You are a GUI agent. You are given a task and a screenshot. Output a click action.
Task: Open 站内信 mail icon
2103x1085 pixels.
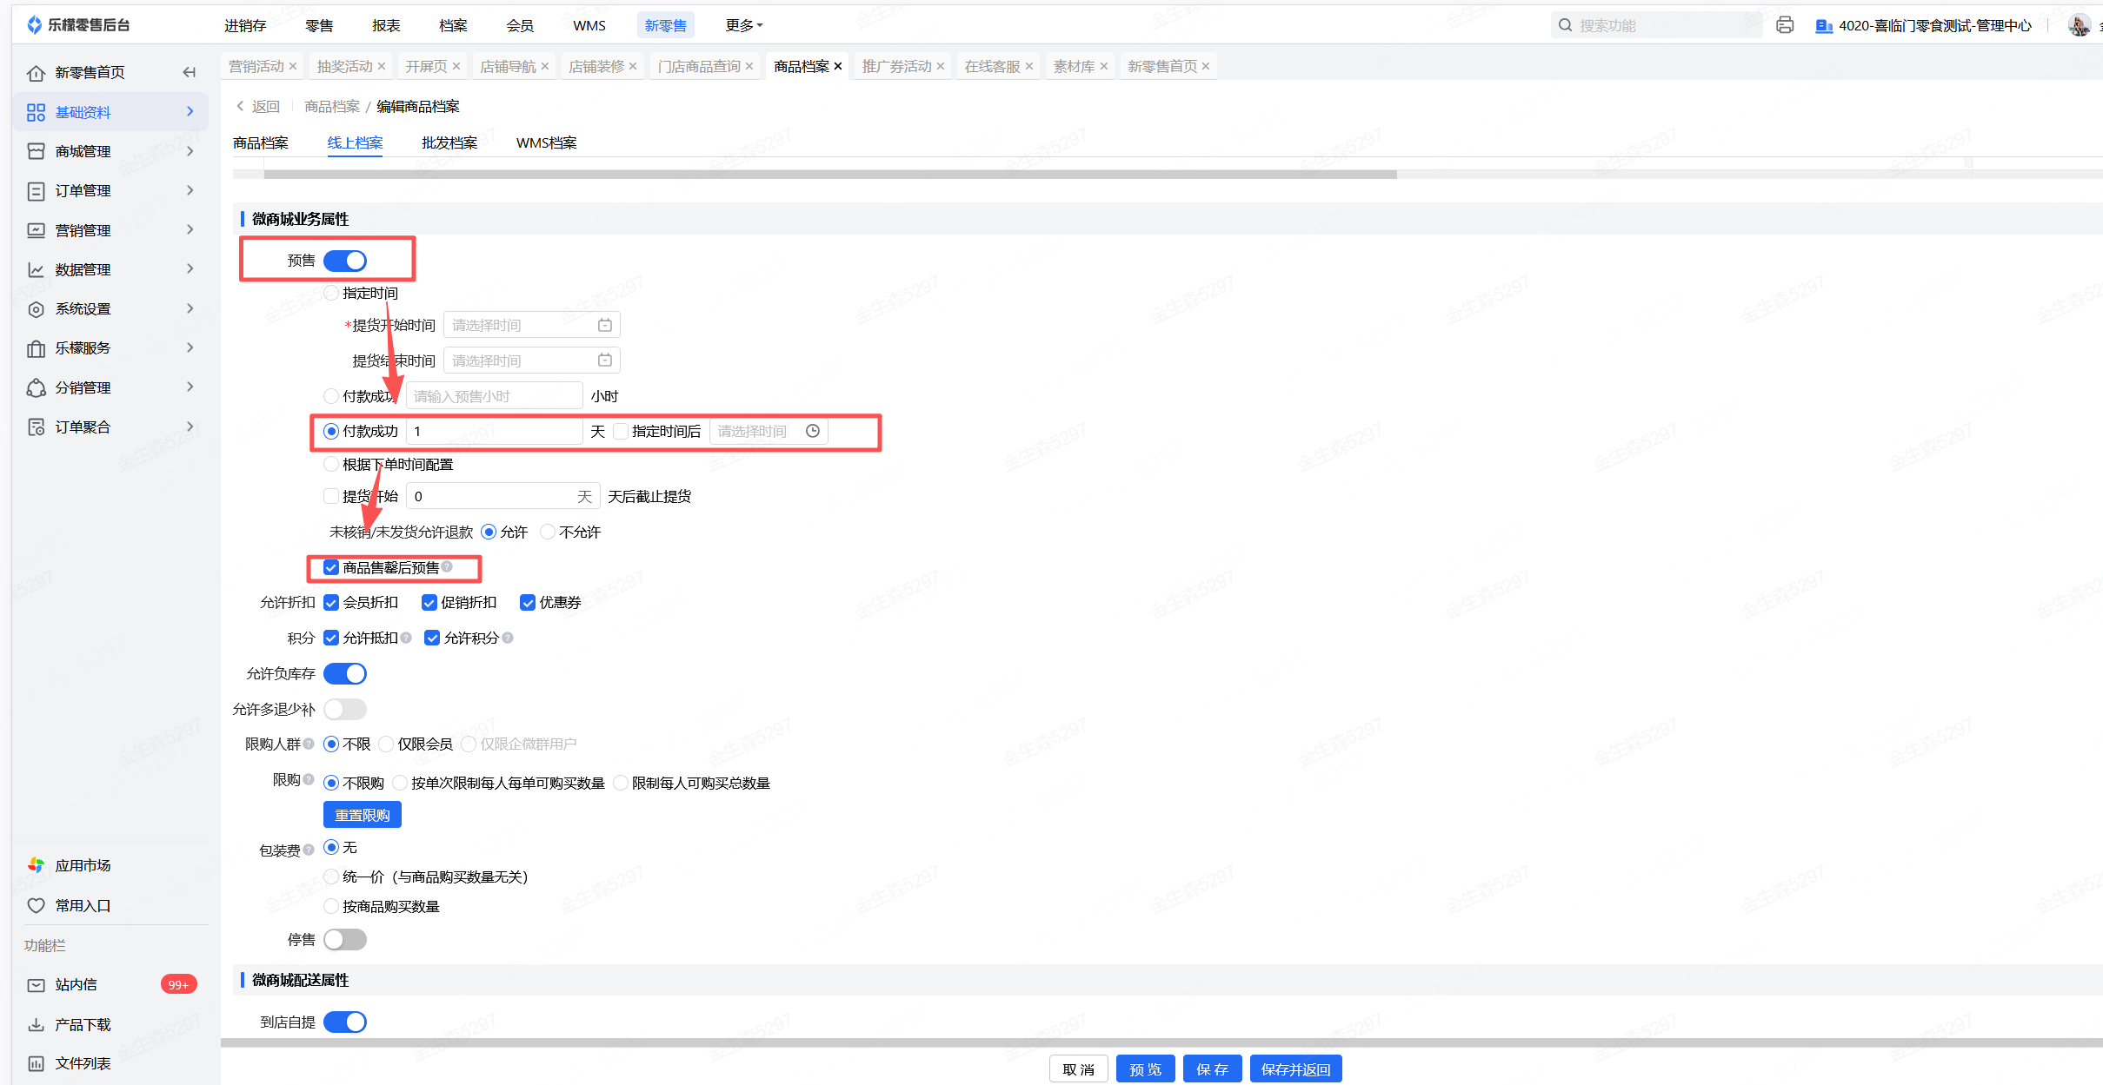click(36, 985)
